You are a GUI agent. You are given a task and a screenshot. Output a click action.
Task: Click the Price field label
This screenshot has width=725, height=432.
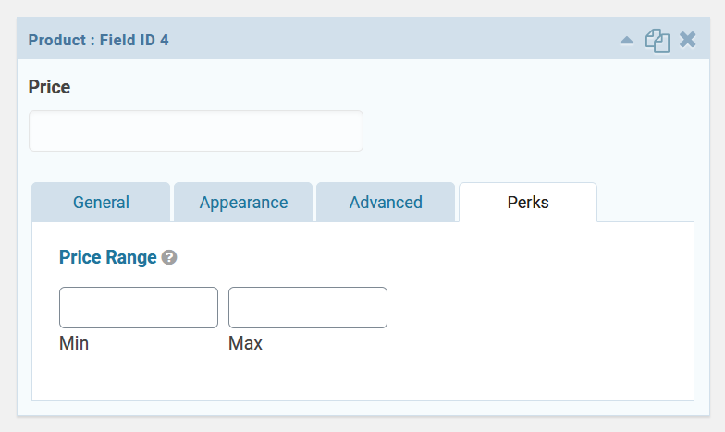coord(49,87)
